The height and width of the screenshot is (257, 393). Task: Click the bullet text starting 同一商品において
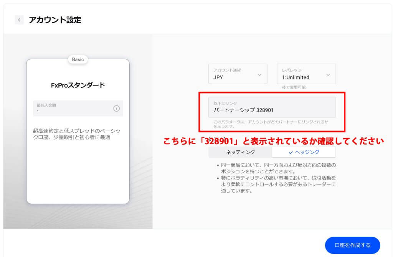(278, 168)
